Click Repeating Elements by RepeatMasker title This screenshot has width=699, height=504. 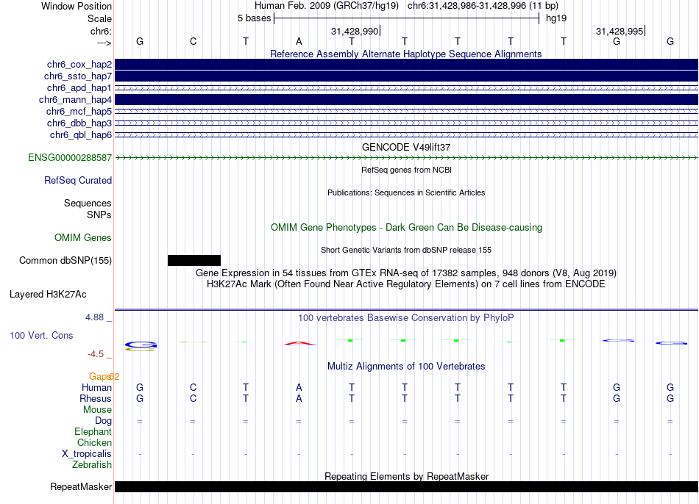(406, 476)
